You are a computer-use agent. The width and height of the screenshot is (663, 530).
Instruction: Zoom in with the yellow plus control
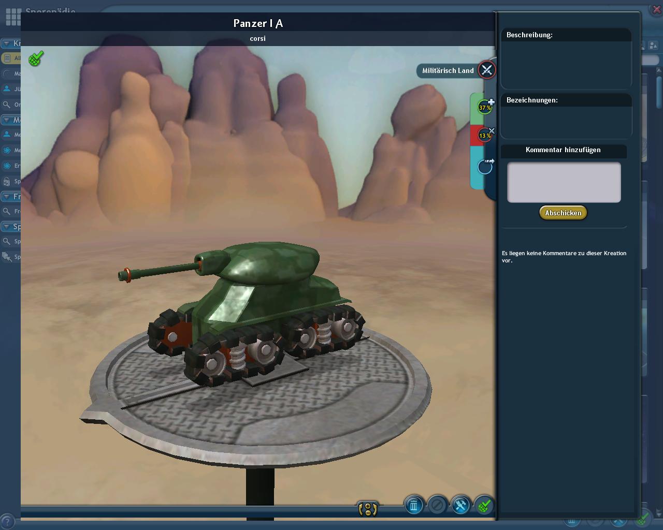[x=368, y=505]
